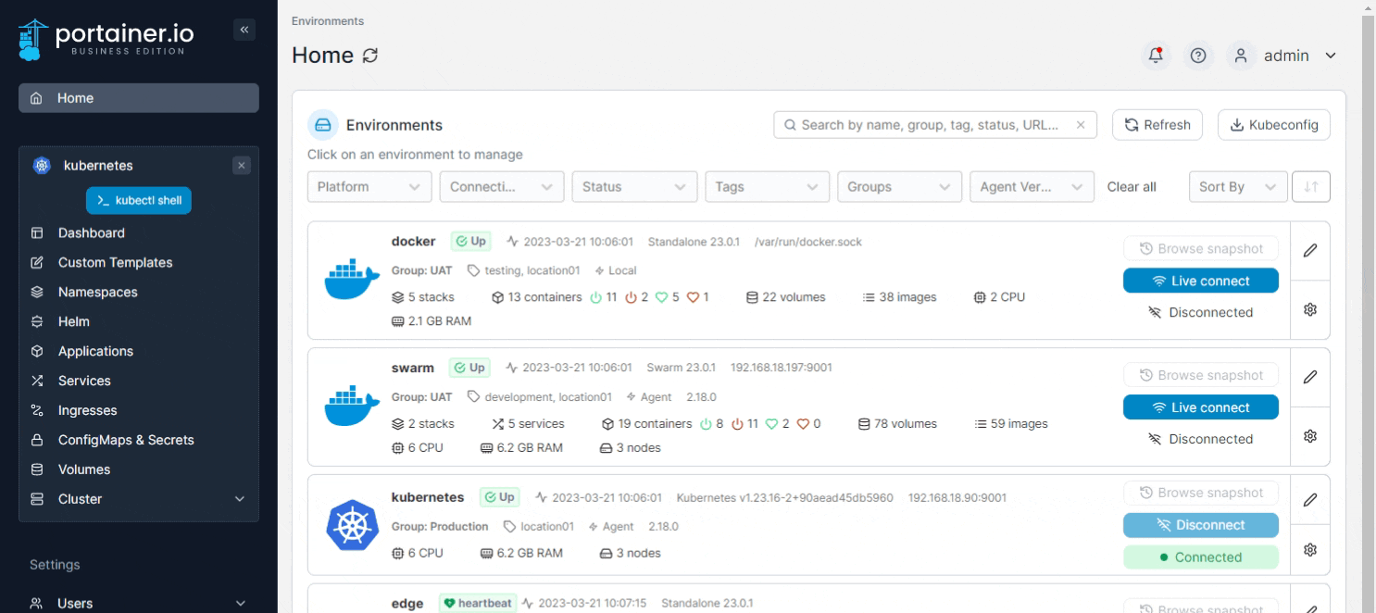Open Applications from the sidebar
The image size is (1376, 613).
click(x=96, y=351)
